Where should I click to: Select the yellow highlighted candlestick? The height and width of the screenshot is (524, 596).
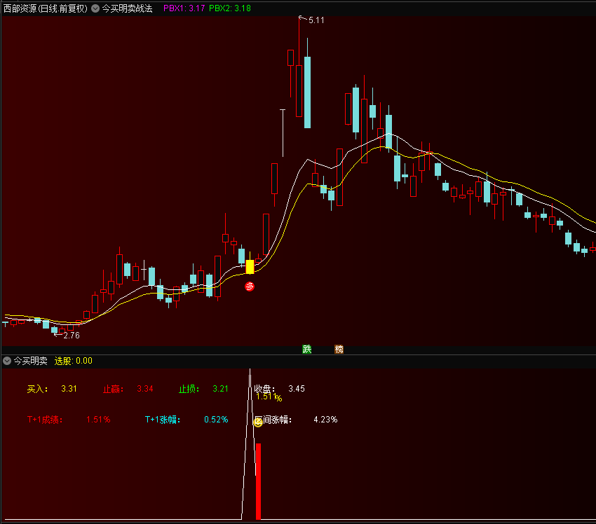point(250,267)
